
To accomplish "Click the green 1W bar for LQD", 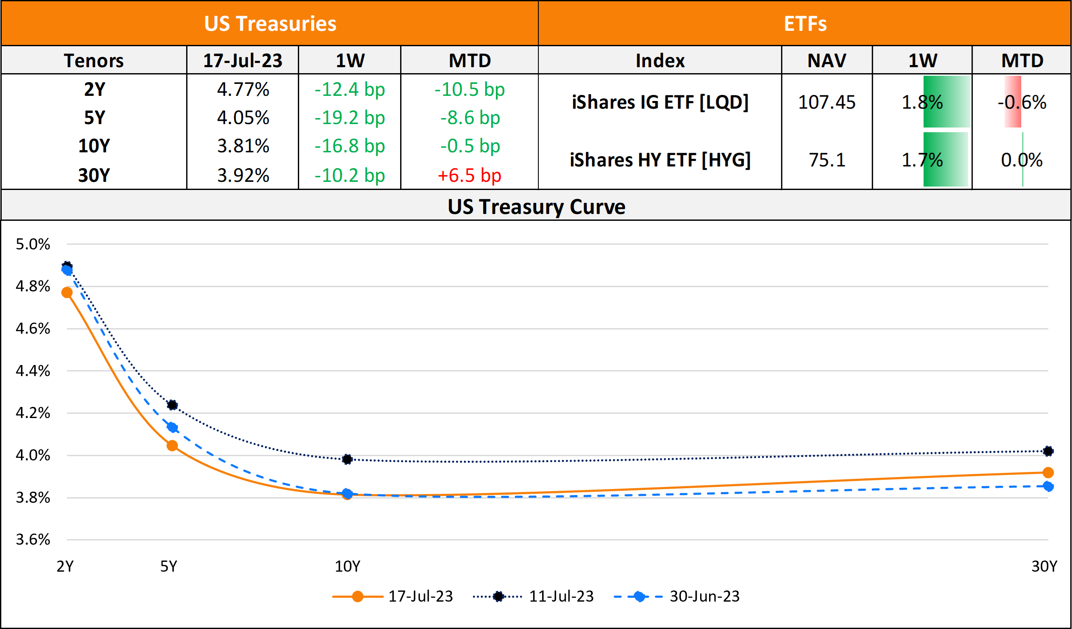I will [x=946, y=102].
